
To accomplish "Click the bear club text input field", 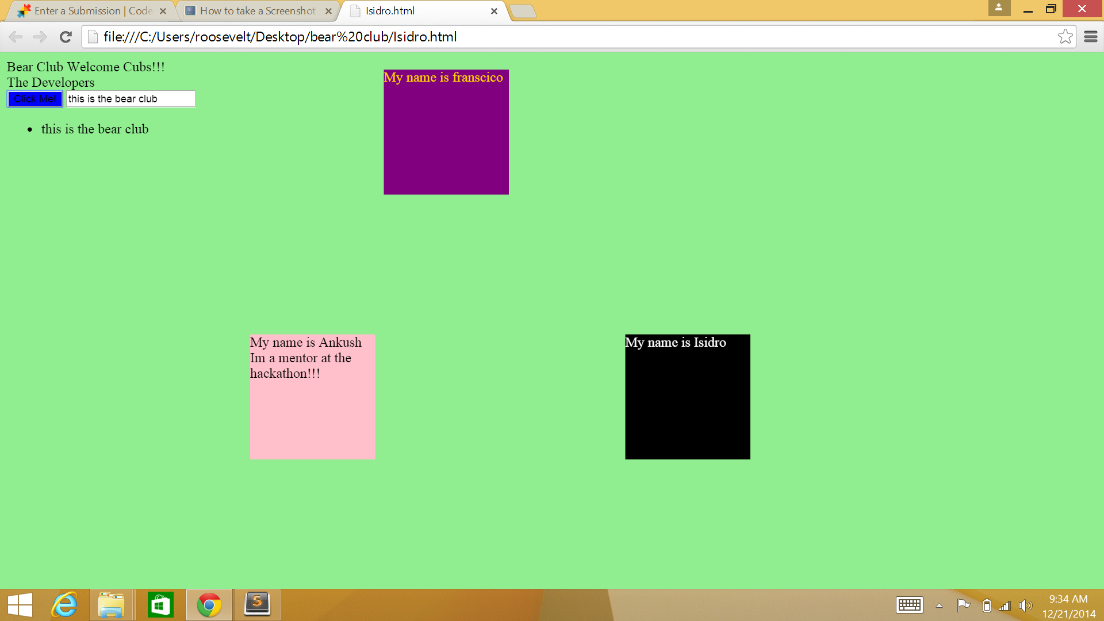I will (x=131, y=99).
